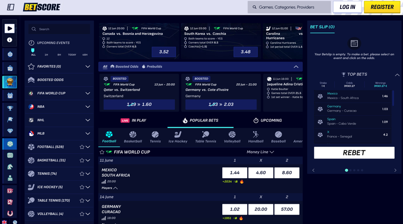
Task: Open the gold trophy icon in left rail
Action: 10,82
